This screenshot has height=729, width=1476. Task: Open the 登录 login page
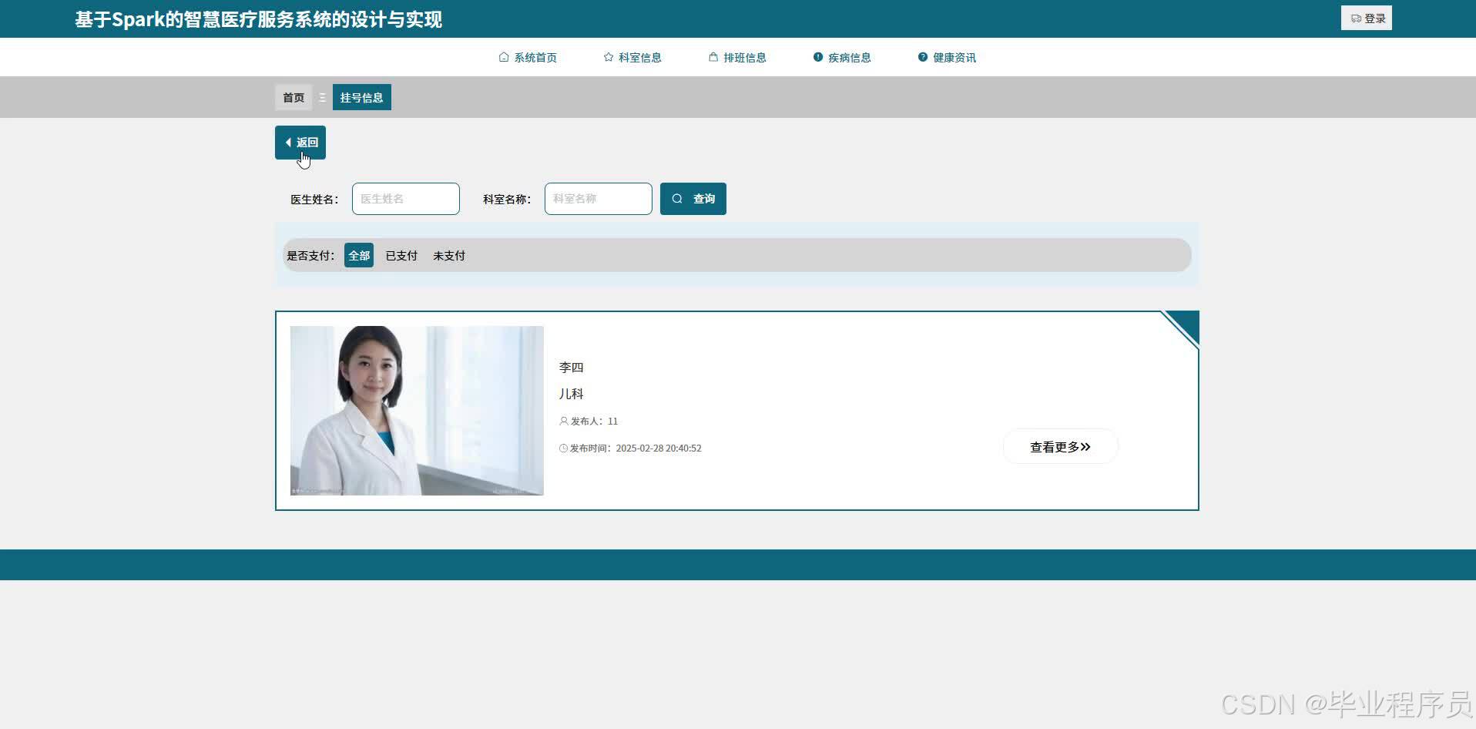pos(1366,17)
